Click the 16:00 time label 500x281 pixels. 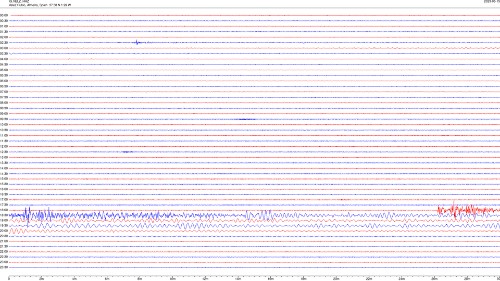(x=4, y=189)
